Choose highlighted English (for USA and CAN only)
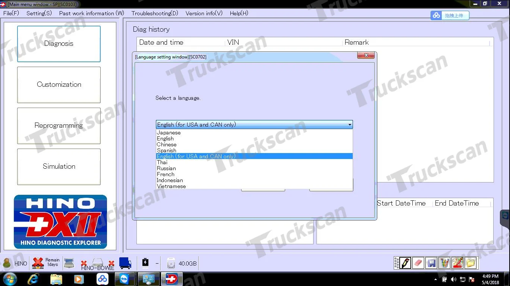510x286 pixels. (254, 156)
